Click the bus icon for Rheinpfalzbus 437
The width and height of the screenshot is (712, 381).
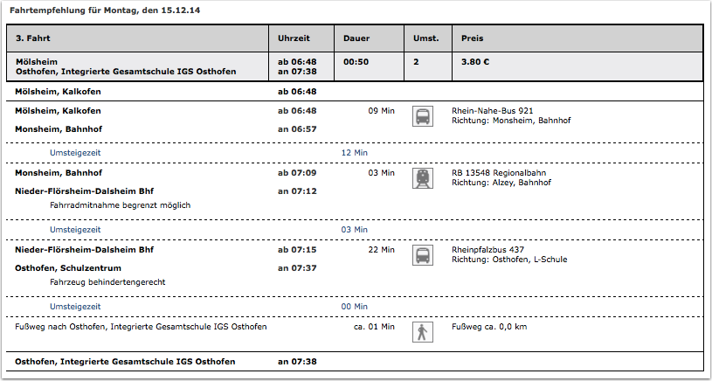(422, 255)
